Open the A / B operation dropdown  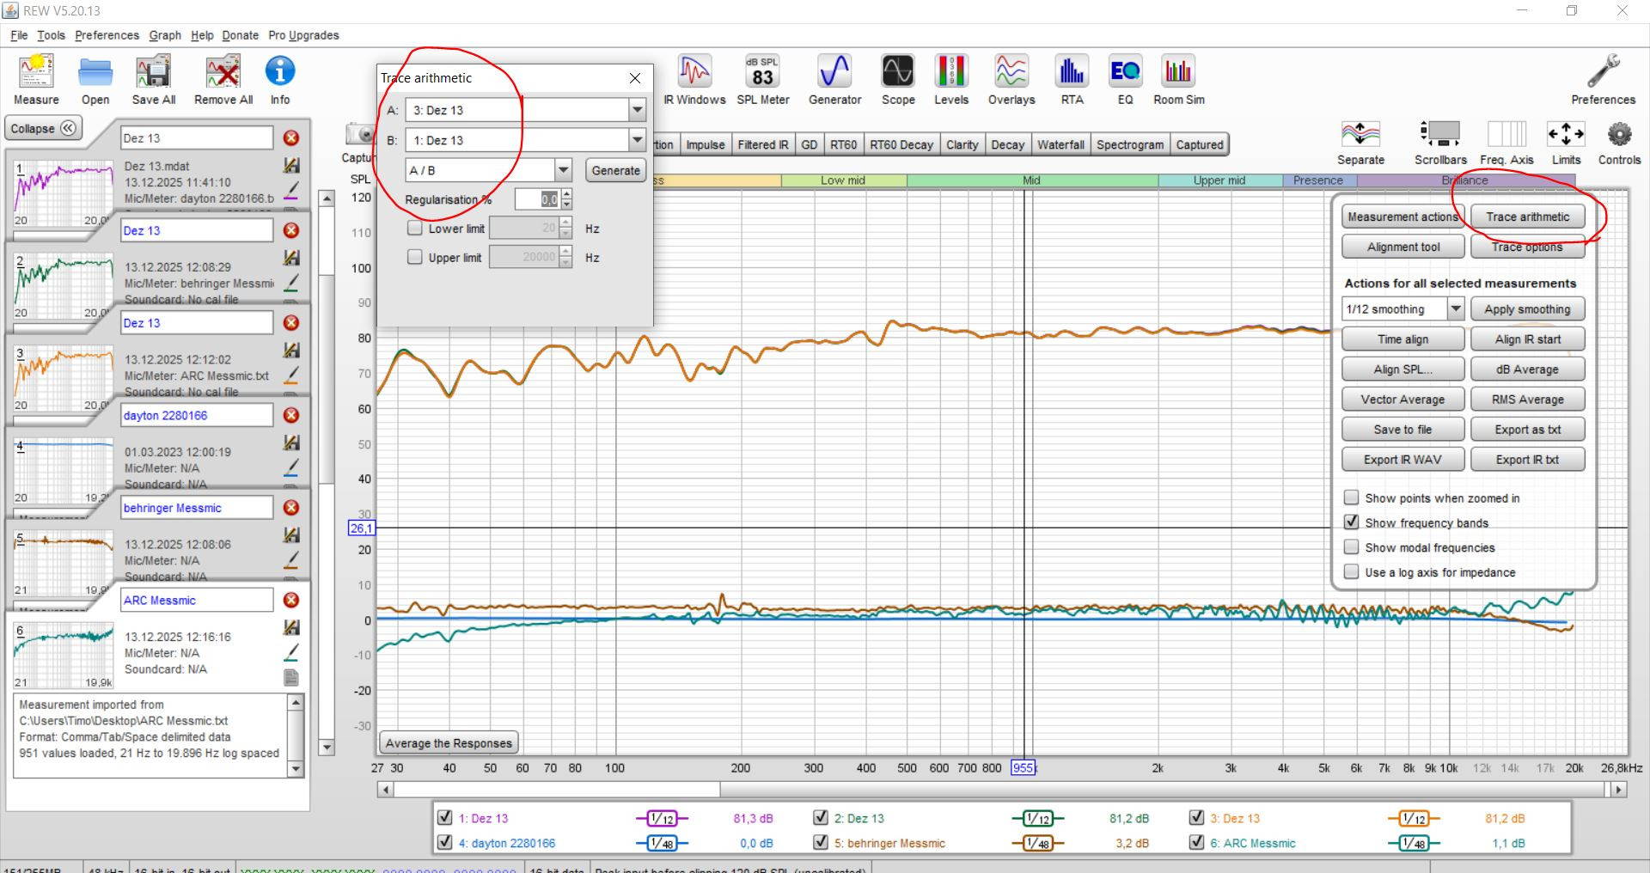point(563,170)
